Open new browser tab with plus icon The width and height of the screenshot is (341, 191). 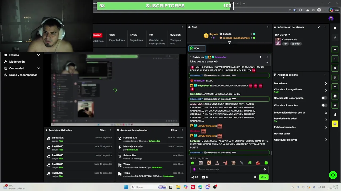pos(244,3)
